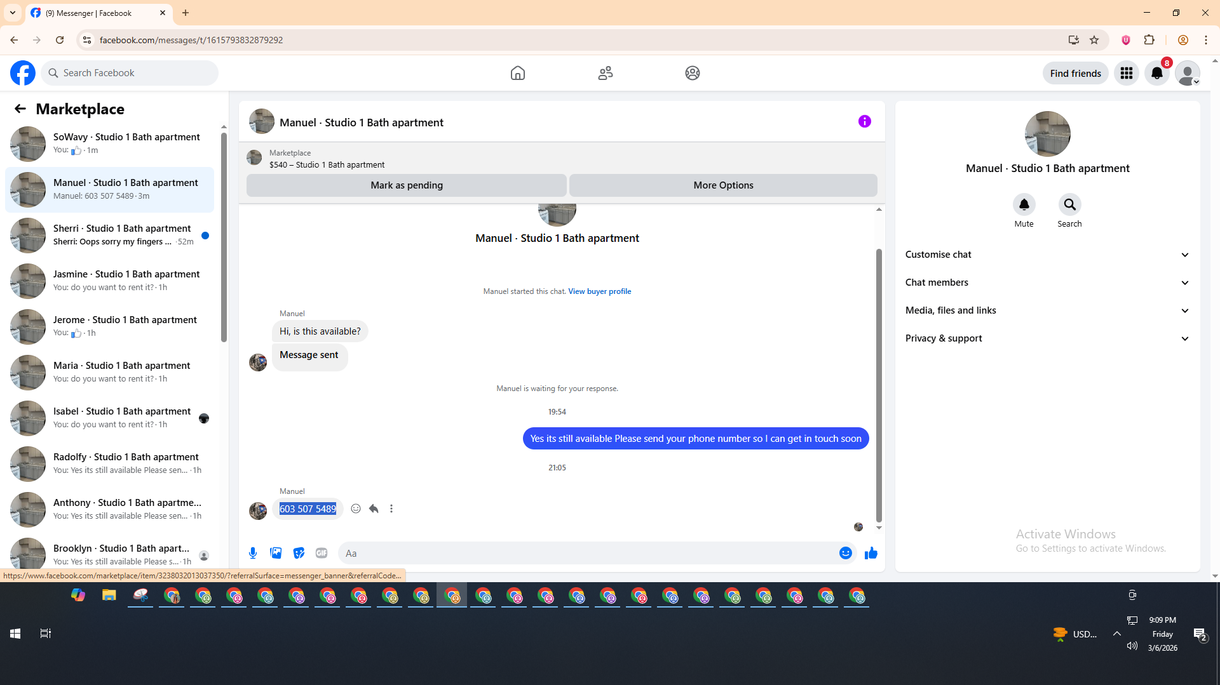
Task: Open Isabel conversation
Action: (109, 418)
